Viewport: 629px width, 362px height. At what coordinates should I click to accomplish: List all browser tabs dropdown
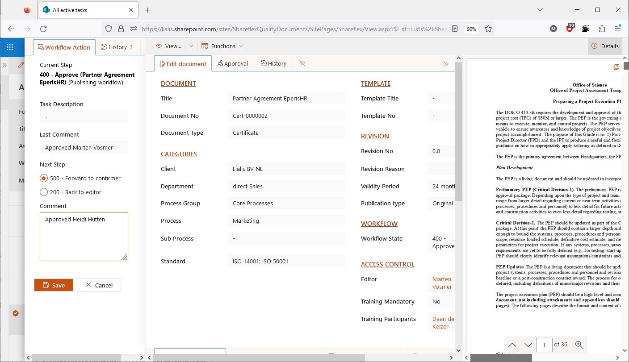click(540, 10)
